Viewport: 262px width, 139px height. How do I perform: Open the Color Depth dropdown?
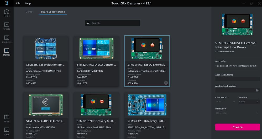click(225, 102)
